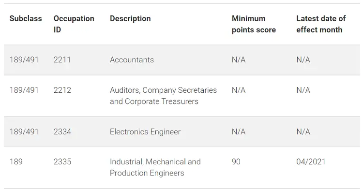Click subclass 189 in the last row
This screenshot has width=363, height=189.
[16, 162]
